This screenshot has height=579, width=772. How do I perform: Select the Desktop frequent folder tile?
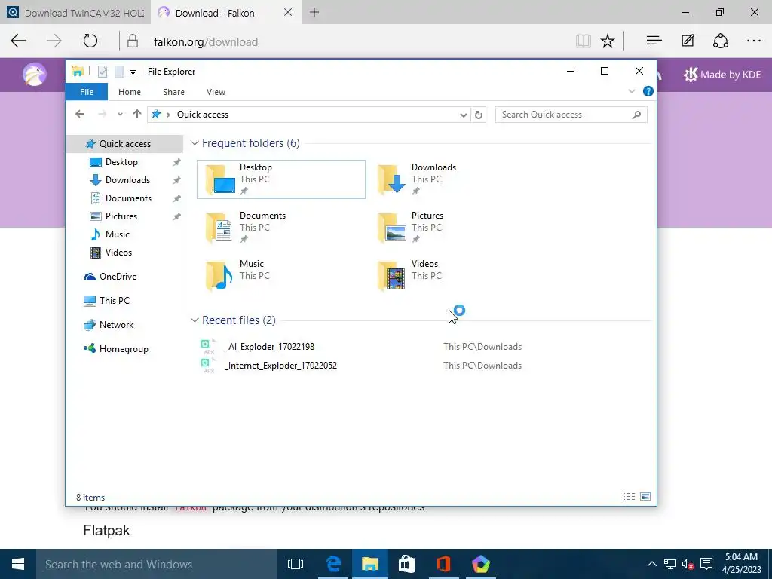click(281, 179)
